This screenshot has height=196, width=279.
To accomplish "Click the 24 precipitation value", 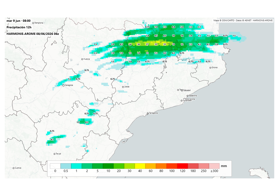I will 130,44.
